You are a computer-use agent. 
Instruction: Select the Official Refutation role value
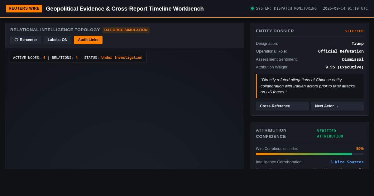point(341,51)
